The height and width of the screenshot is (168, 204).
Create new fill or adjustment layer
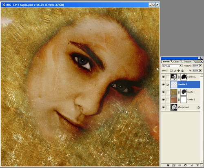coord(185,165)
